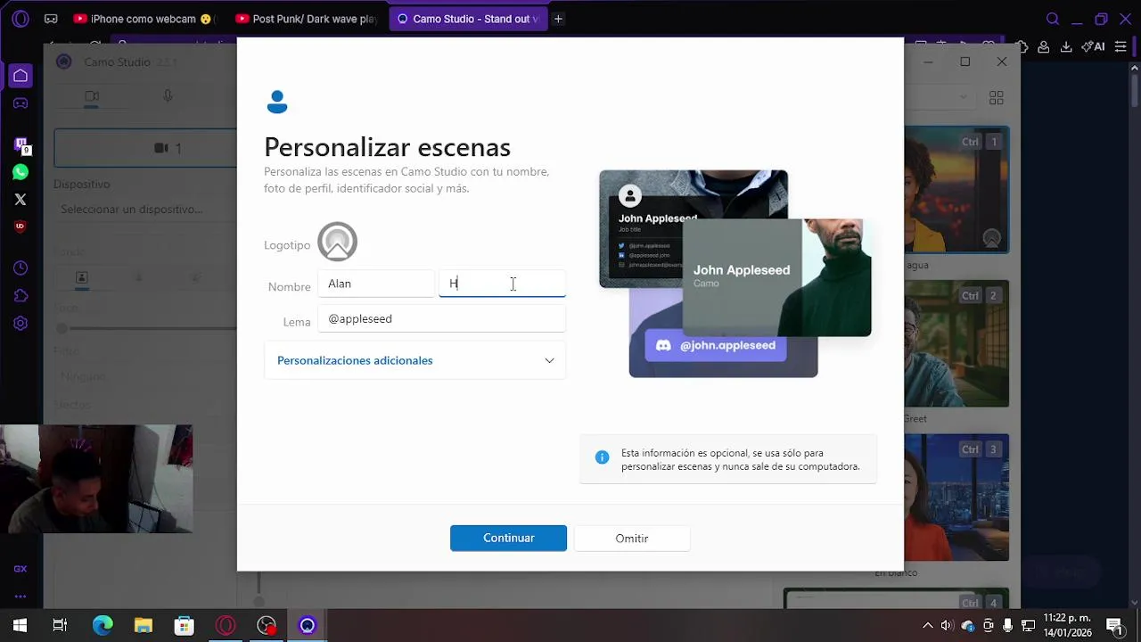Click the Continuar button

click(x=508, y=538)
